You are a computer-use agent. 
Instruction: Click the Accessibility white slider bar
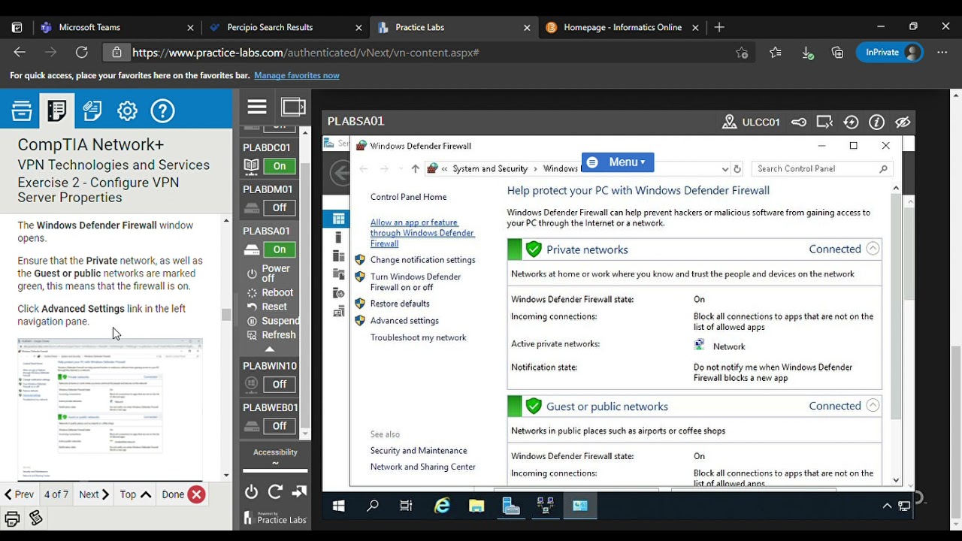275,471
